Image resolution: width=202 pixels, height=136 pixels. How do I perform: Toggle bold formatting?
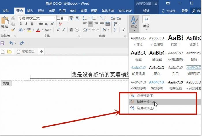20,24
